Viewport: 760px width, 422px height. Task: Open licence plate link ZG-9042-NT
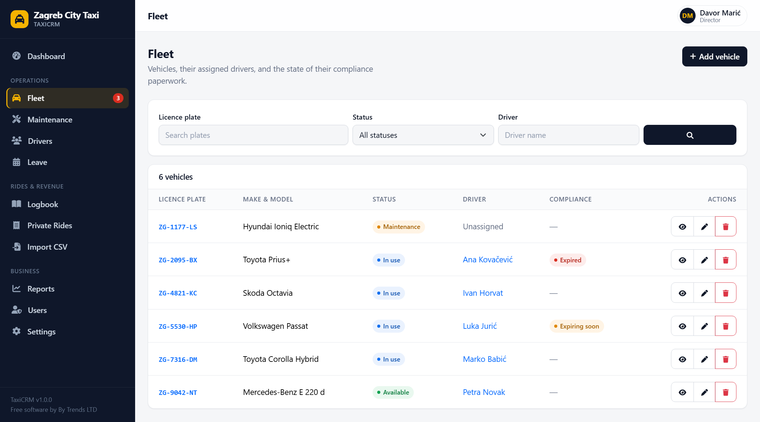click(x=178, y=393)
